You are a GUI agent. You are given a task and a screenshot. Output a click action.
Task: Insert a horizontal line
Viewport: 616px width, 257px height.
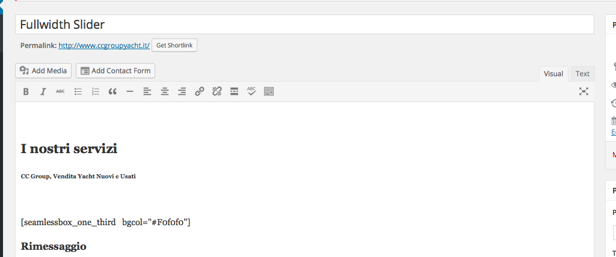pos(130,92)
